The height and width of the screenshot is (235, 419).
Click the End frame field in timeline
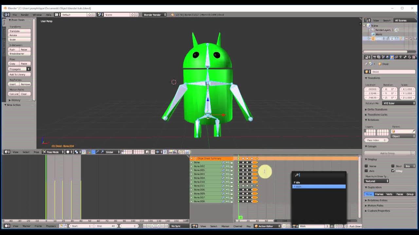point(106,226)
